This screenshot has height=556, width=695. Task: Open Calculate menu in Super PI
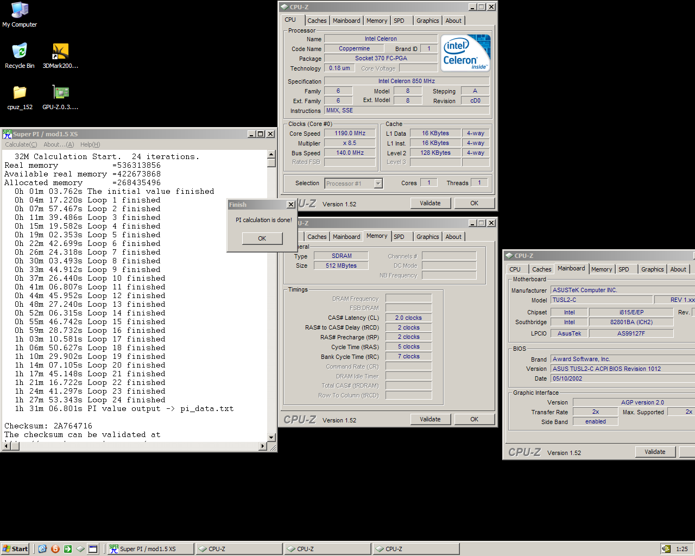[x=21, y=144]
